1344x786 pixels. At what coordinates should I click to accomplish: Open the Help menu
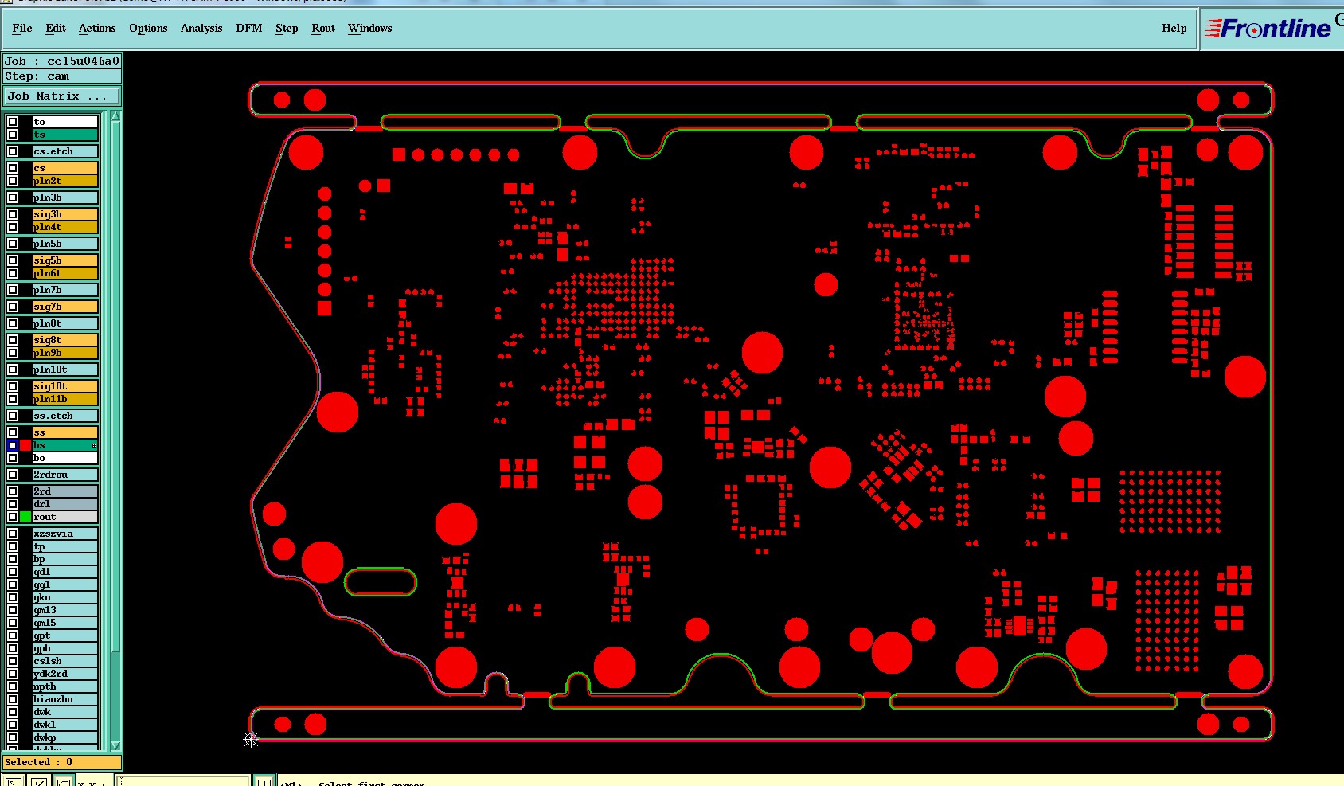1174,29
